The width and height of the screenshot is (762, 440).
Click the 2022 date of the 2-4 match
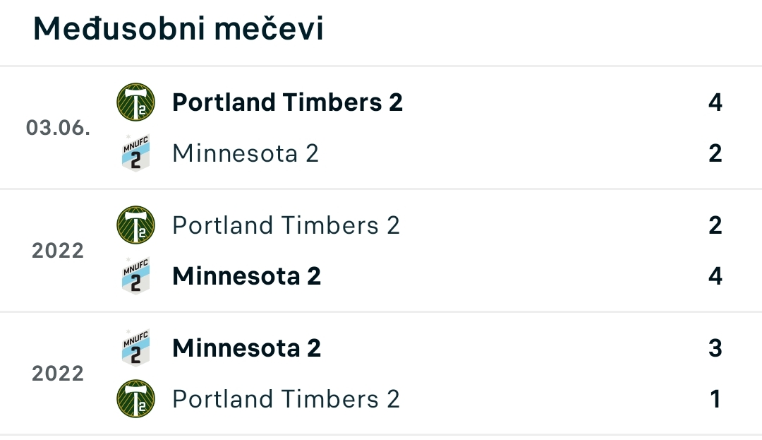(x=58, y=251)
